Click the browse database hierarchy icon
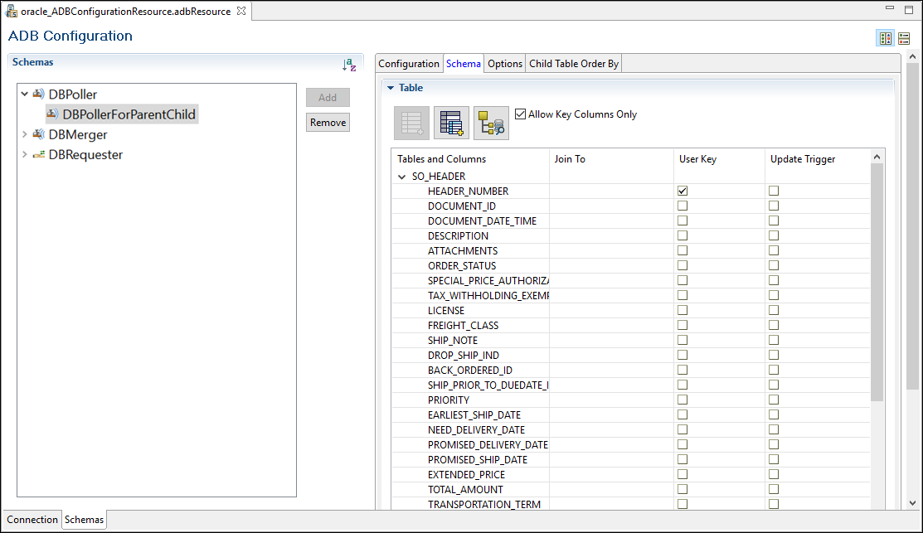Screen dimensions: 923x533 pos(491,123)
